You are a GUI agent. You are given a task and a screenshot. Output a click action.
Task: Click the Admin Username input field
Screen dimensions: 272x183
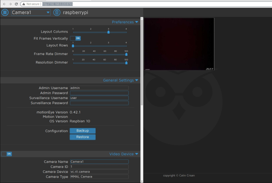point(99,88)
